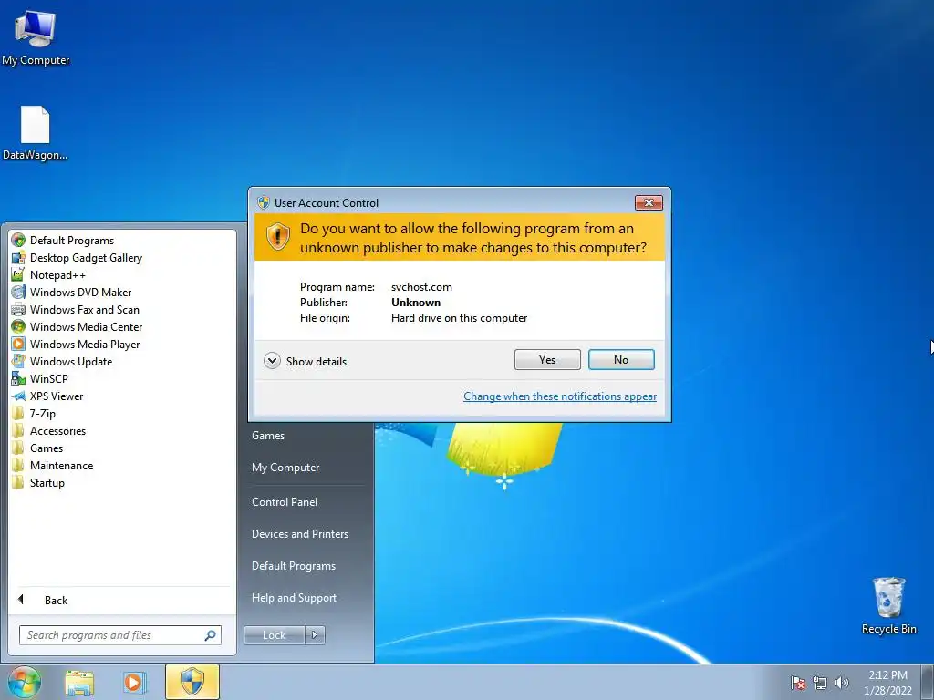The width and height of the screenshot is (934, 700).
Task: Click the taskbar clock showing 2:12 PM
Action: [887, 682]
